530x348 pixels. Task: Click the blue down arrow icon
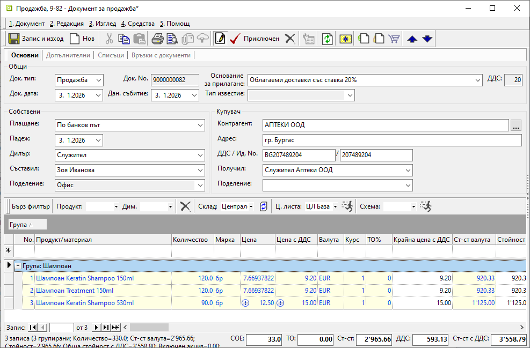pyautogui.click(x=427, y=39)
